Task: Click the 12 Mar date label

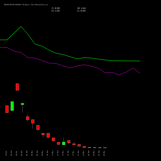Action: tap(58, 153)
